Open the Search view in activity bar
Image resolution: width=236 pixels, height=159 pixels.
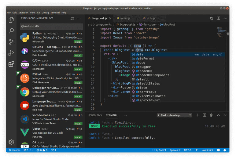coord(11,31)
